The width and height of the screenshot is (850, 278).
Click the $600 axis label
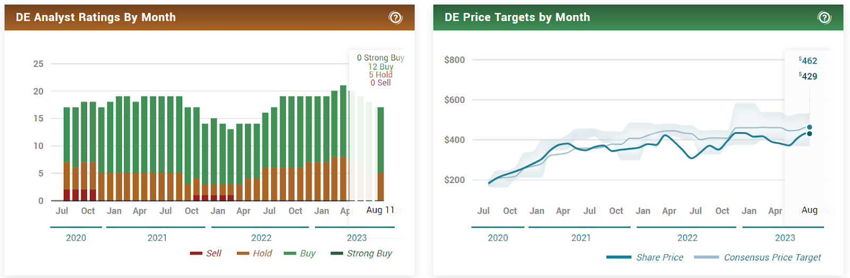click(455, 100)
